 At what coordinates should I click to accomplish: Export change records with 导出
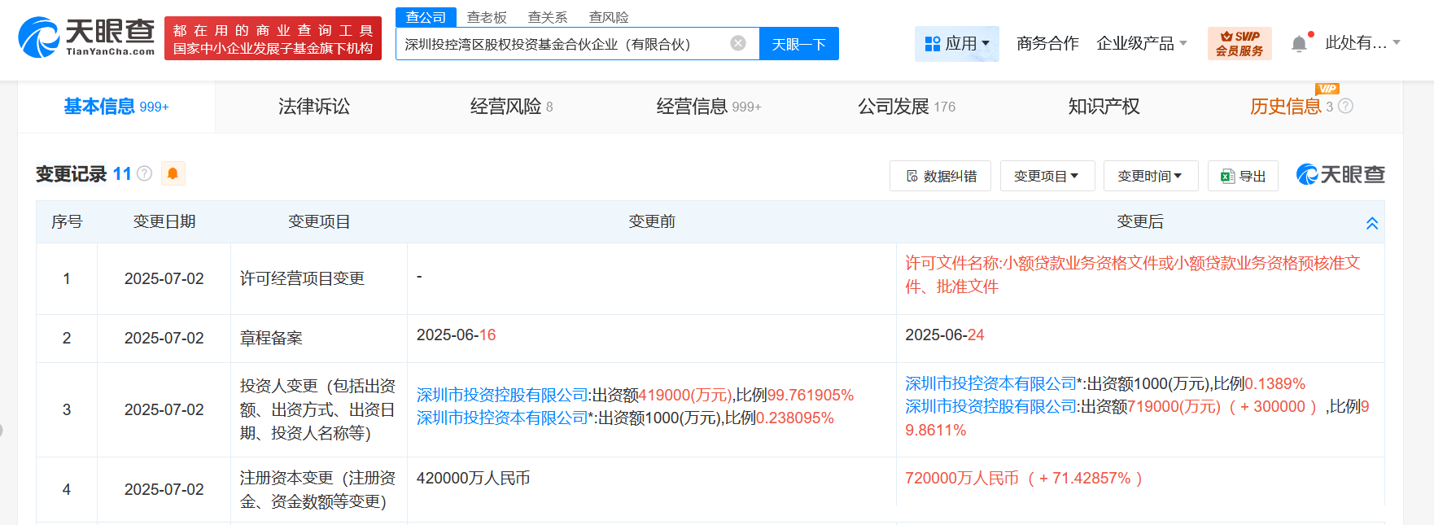coord(1243,176)
